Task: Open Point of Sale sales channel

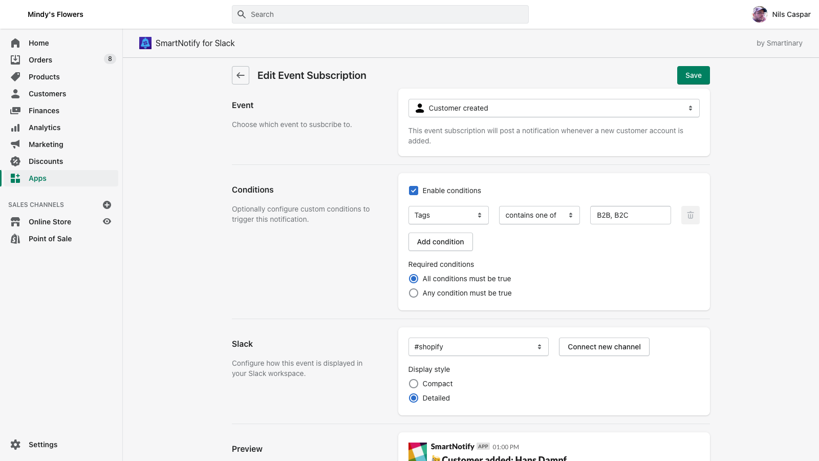Action: point(50,239)
